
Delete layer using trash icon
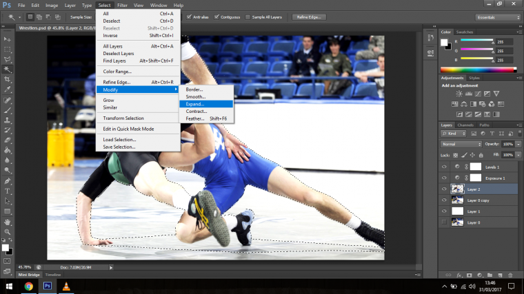[510, 275]
